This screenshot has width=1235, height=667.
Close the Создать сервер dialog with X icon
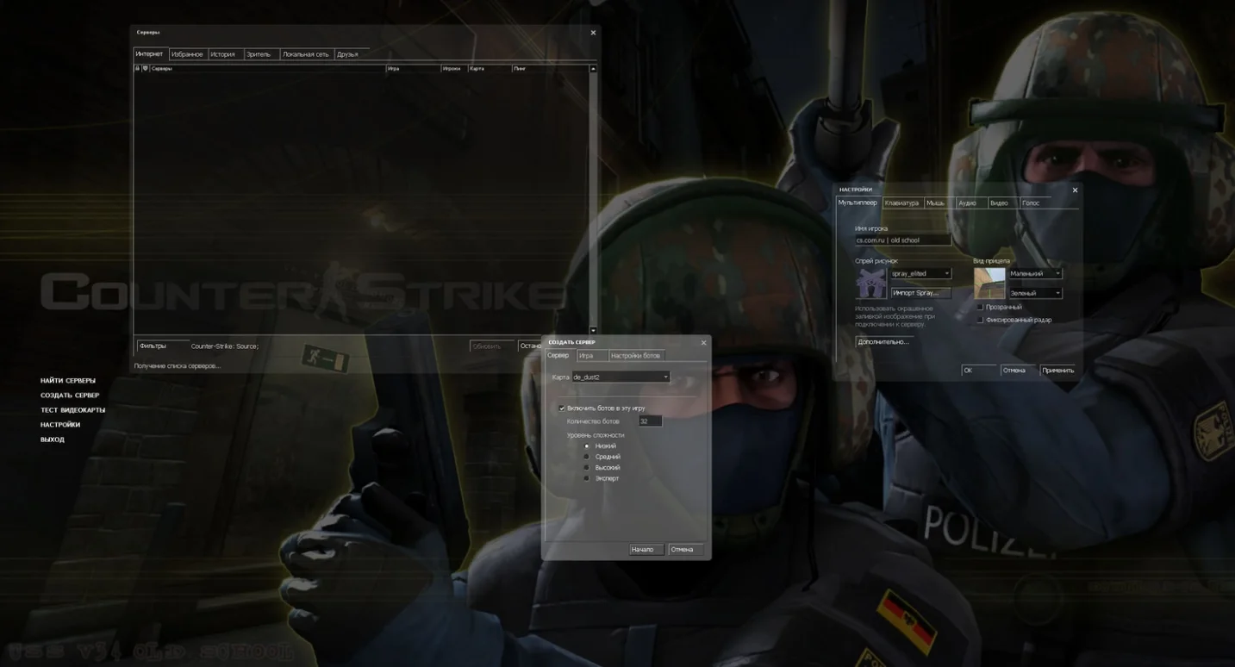[x=703, y=342]
